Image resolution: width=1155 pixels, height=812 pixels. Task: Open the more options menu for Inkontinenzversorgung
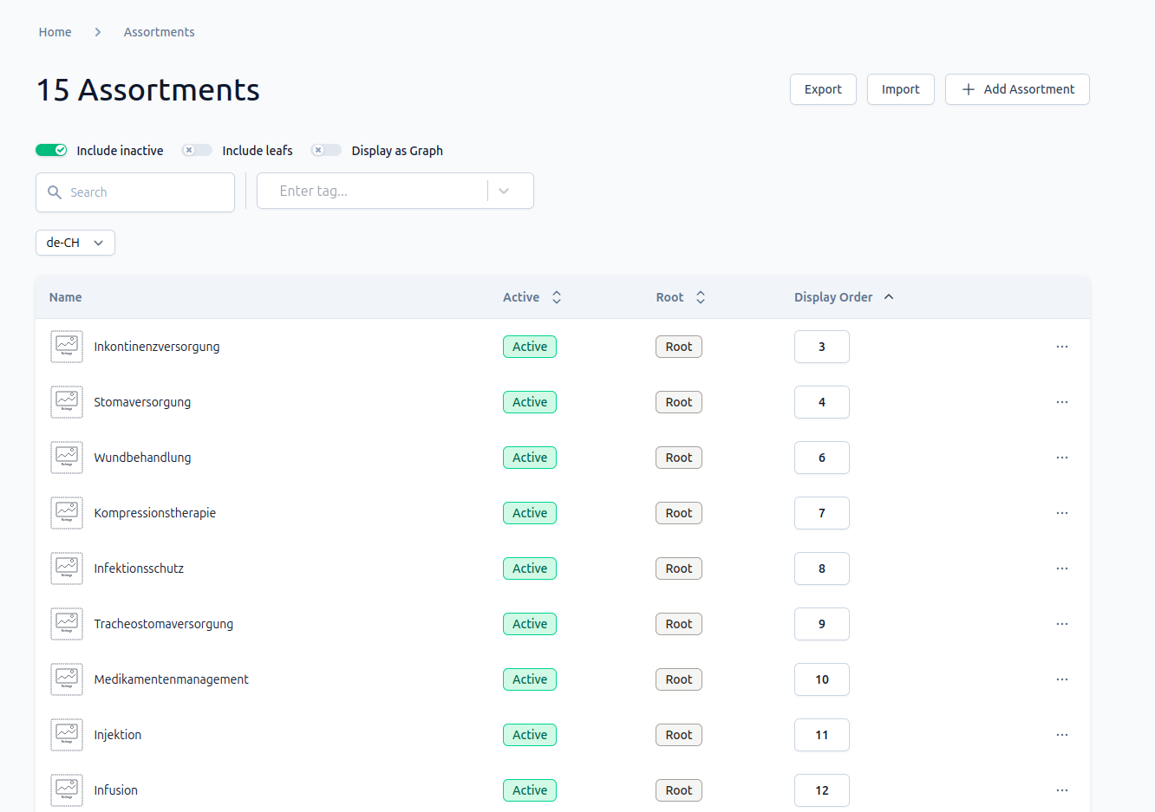(1062, 347)
